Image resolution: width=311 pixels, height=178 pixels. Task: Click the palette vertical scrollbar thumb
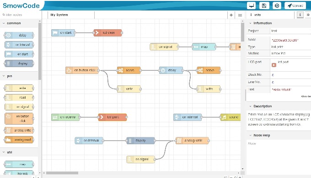click(x=40, y=51)
